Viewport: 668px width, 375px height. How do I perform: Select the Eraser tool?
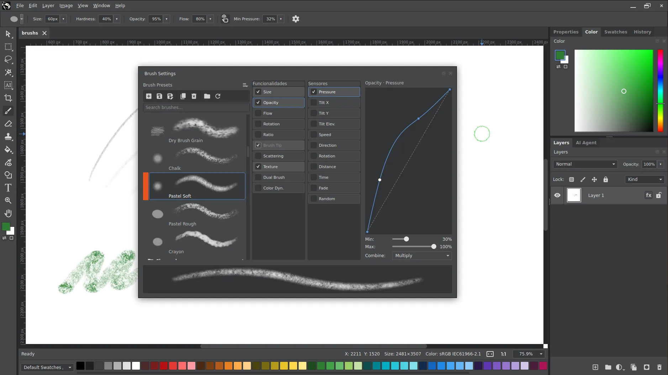[8, 124]
